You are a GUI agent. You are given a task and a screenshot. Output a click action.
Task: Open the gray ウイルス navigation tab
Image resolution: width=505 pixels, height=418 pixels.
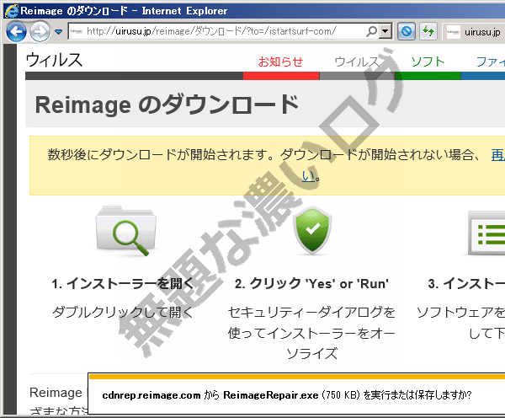click(357, 62)
